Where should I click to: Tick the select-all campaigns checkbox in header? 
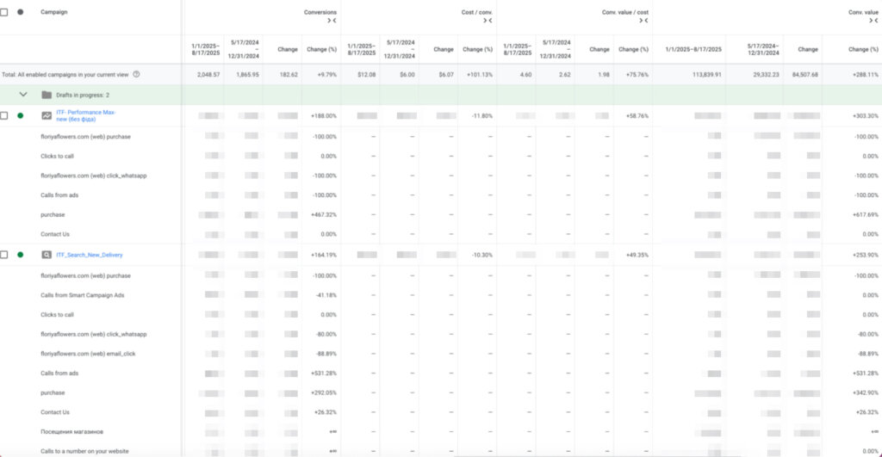click(x=4, y=12)
